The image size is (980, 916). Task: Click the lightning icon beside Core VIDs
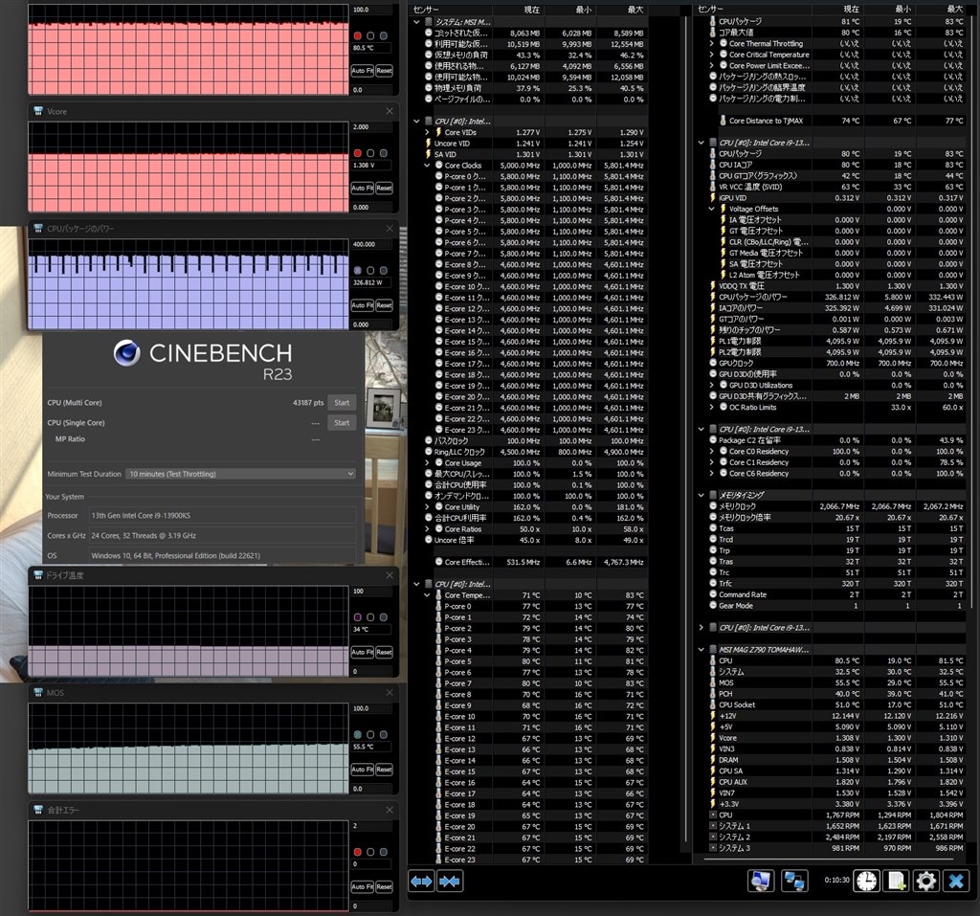coord(438,132)
